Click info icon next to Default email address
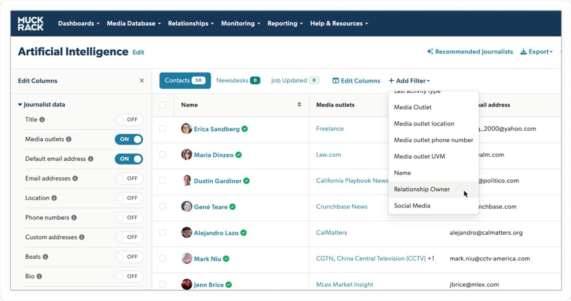The height and width of the screenshot is (301, 571). tap(91, 159)
